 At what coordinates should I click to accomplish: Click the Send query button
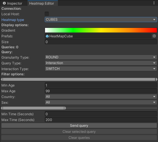coord(79,126)
